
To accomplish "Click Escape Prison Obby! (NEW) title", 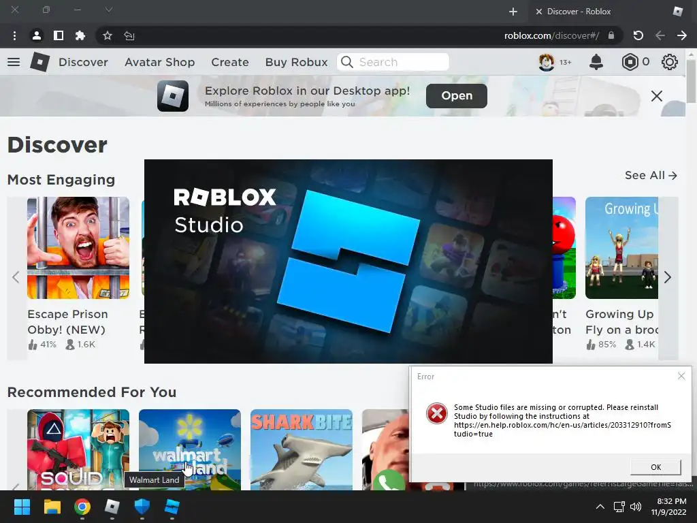I will 67,322.
